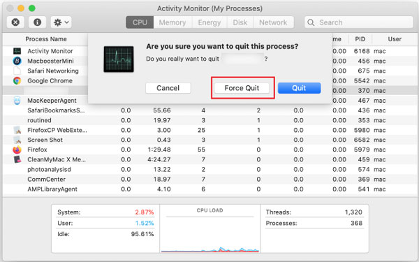The width and height of the screenshot is (419, 262).
Task: Sort by the PID column header
Action: pos(360,39)
